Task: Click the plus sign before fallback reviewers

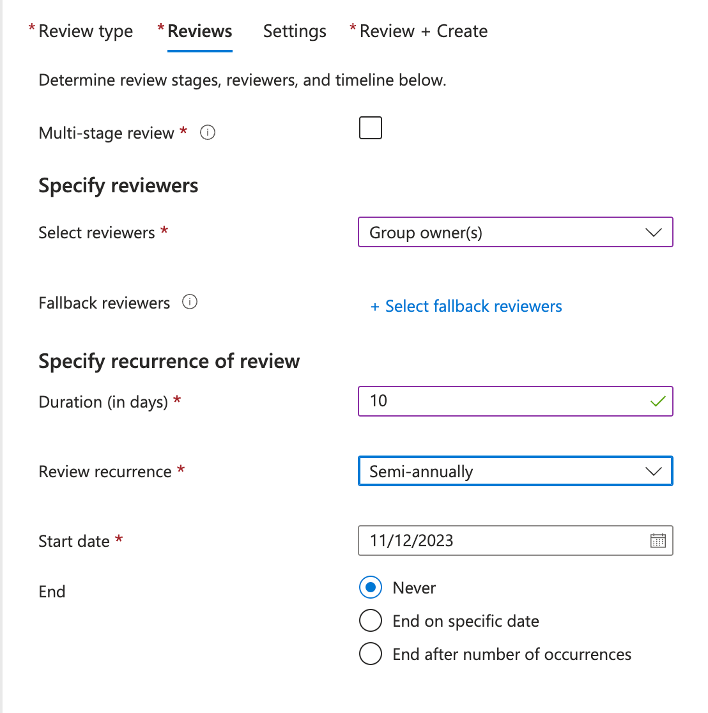Action: click(x=375, y=307)
